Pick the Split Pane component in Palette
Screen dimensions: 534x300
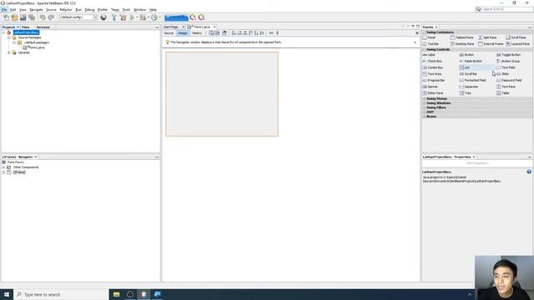(x=487, y=37)
